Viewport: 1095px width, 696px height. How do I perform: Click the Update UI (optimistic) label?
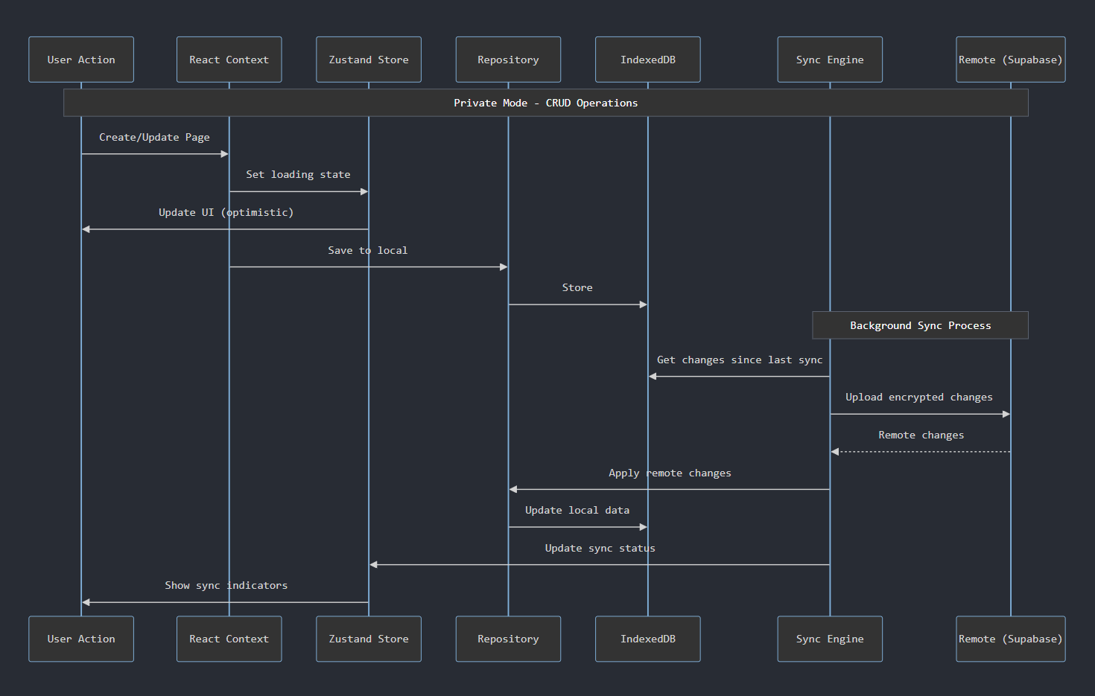pos(226,212)
